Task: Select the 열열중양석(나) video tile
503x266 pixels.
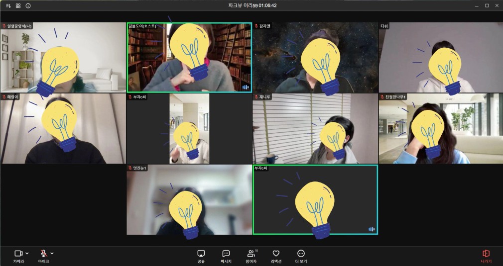Action: (x=63, y=57)
